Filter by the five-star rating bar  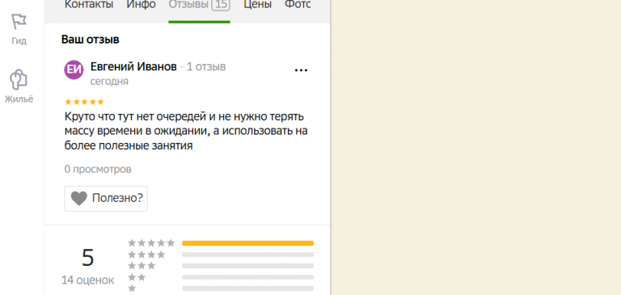coord(247,243)
